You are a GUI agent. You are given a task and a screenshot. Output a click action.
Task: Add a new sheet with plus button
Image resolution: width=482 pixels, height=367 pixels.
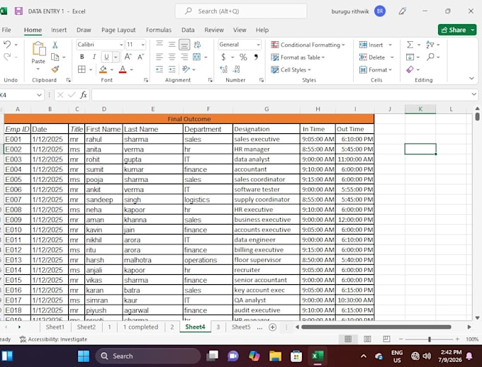click(272, 327)
